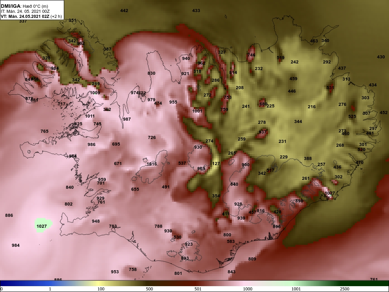The width and height of the screenshot is (389, 292).
Task: Click the map value "671"
Action: click(118, 164)
